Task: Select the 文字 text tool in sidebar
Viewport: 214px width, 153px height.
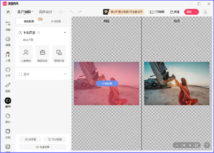Action: tap(8, 72)
